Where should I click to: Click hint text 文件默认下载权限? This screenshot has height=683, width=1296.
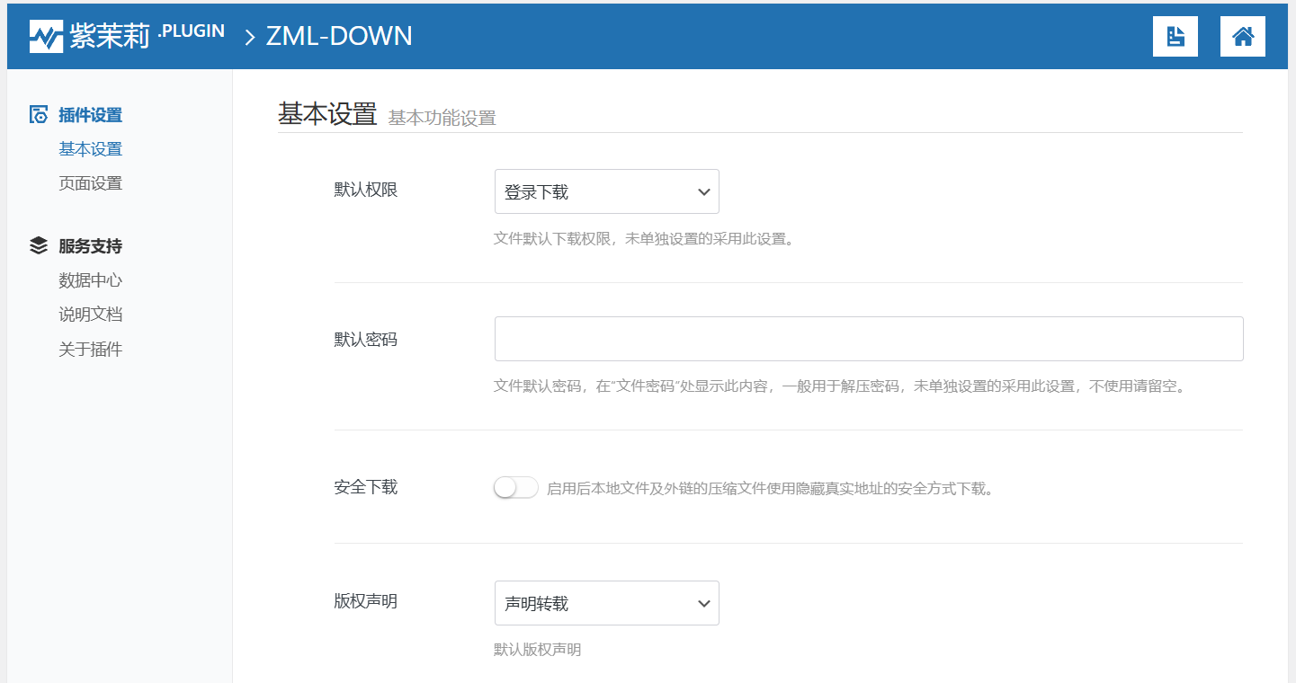click(644, 239)
